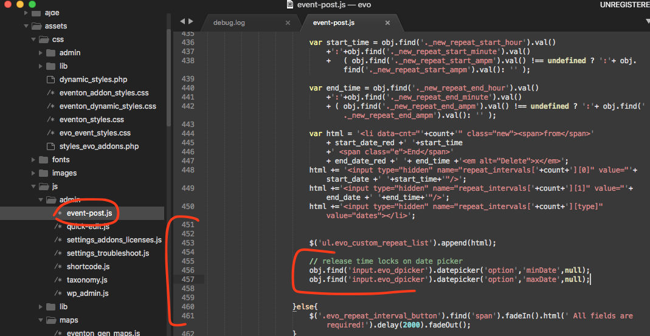
Task: Open settings_addons_licenses.js file
Action: [x=114, y=240]
